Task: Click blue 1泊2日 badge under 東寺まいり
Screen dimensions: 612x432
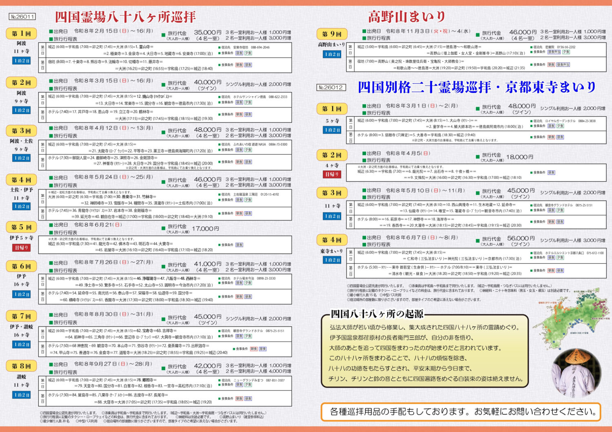Action: [332, 260]
